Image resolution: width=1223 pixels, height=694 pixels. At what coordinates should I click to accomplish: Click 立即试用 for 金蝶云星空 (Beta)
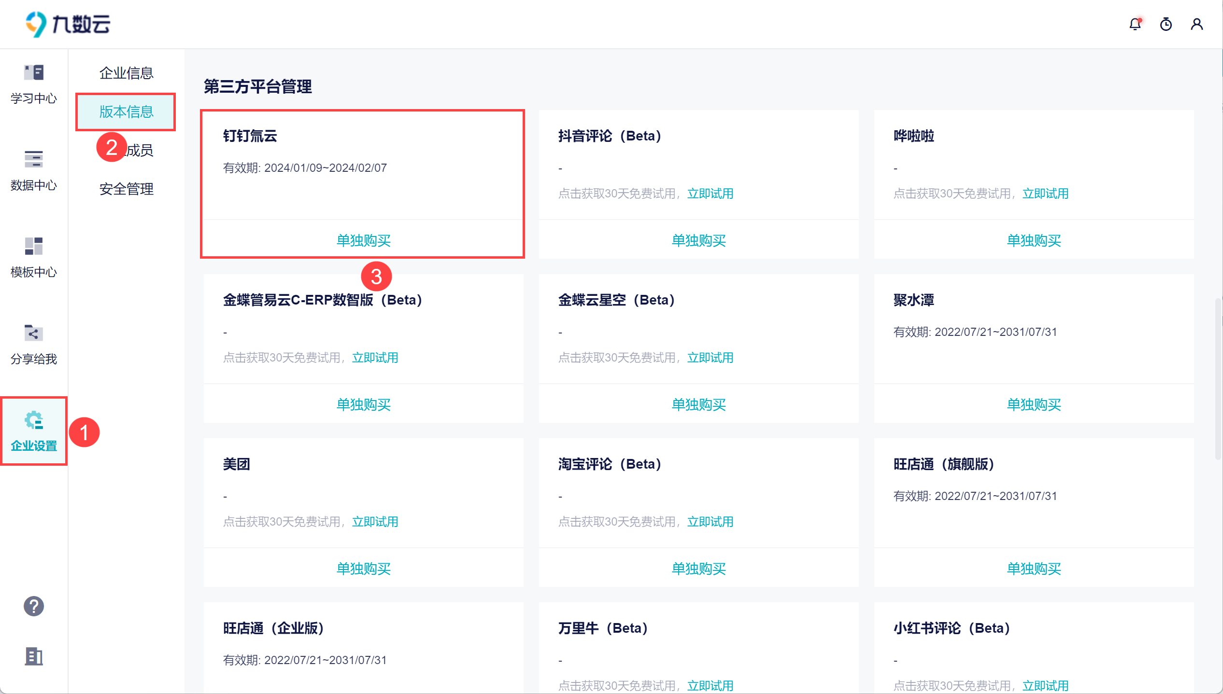pyautogui.click(x=710, y=358)
